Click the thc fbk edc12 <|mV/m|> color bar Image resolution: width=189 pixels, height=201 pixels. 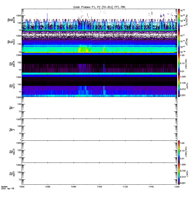tap(179, 152)
